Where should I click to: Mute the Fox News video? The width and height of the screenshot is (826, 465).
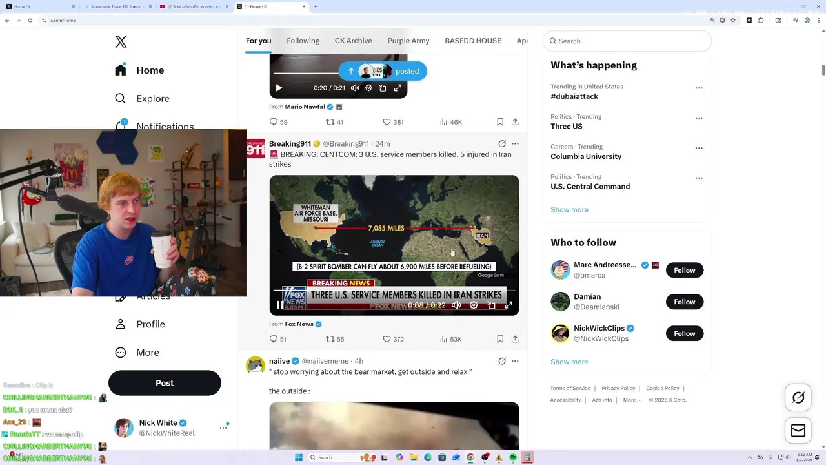tap(456, 305)
